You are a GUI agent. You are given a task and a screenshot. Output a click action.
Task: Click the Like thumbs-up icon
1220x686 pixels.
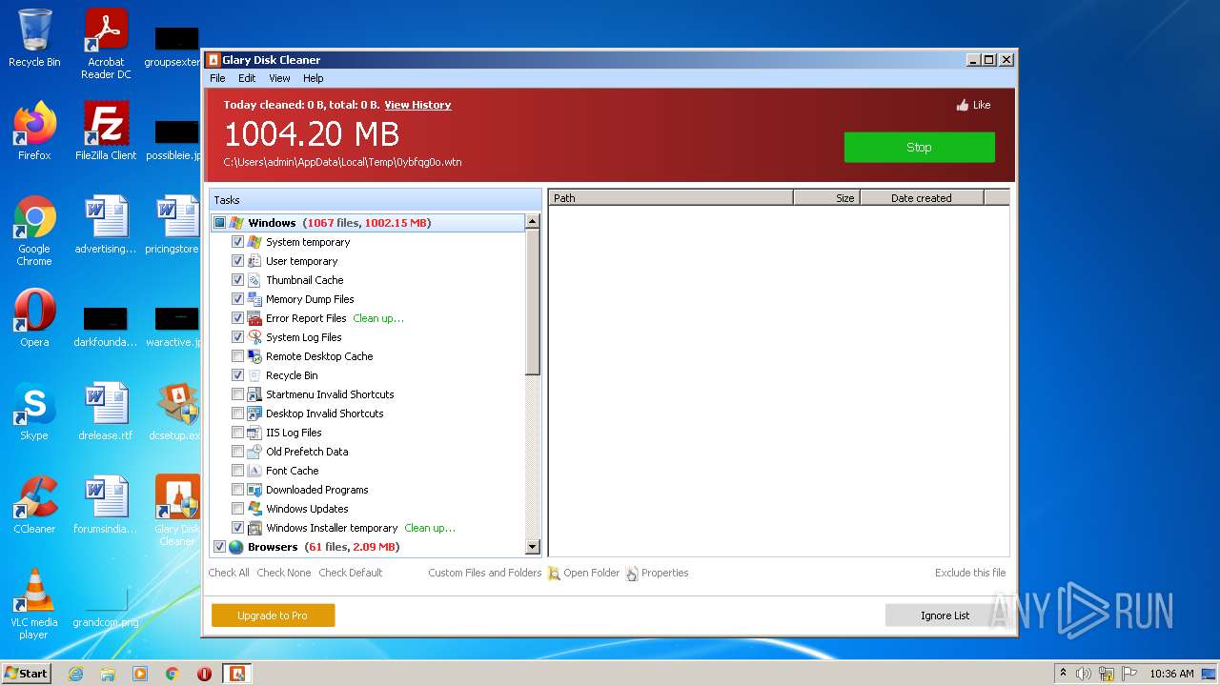coord(962,105)
